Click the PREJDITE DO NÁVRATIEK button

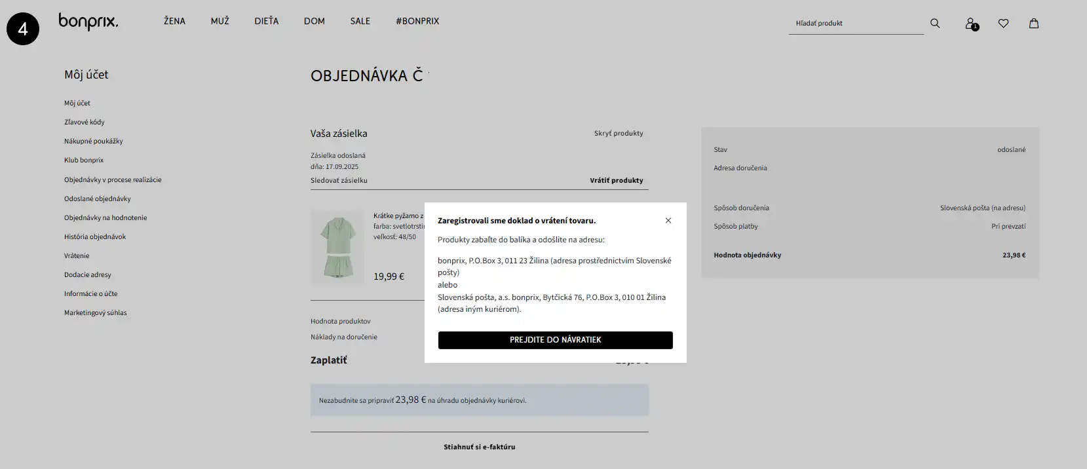click(555, 340)
